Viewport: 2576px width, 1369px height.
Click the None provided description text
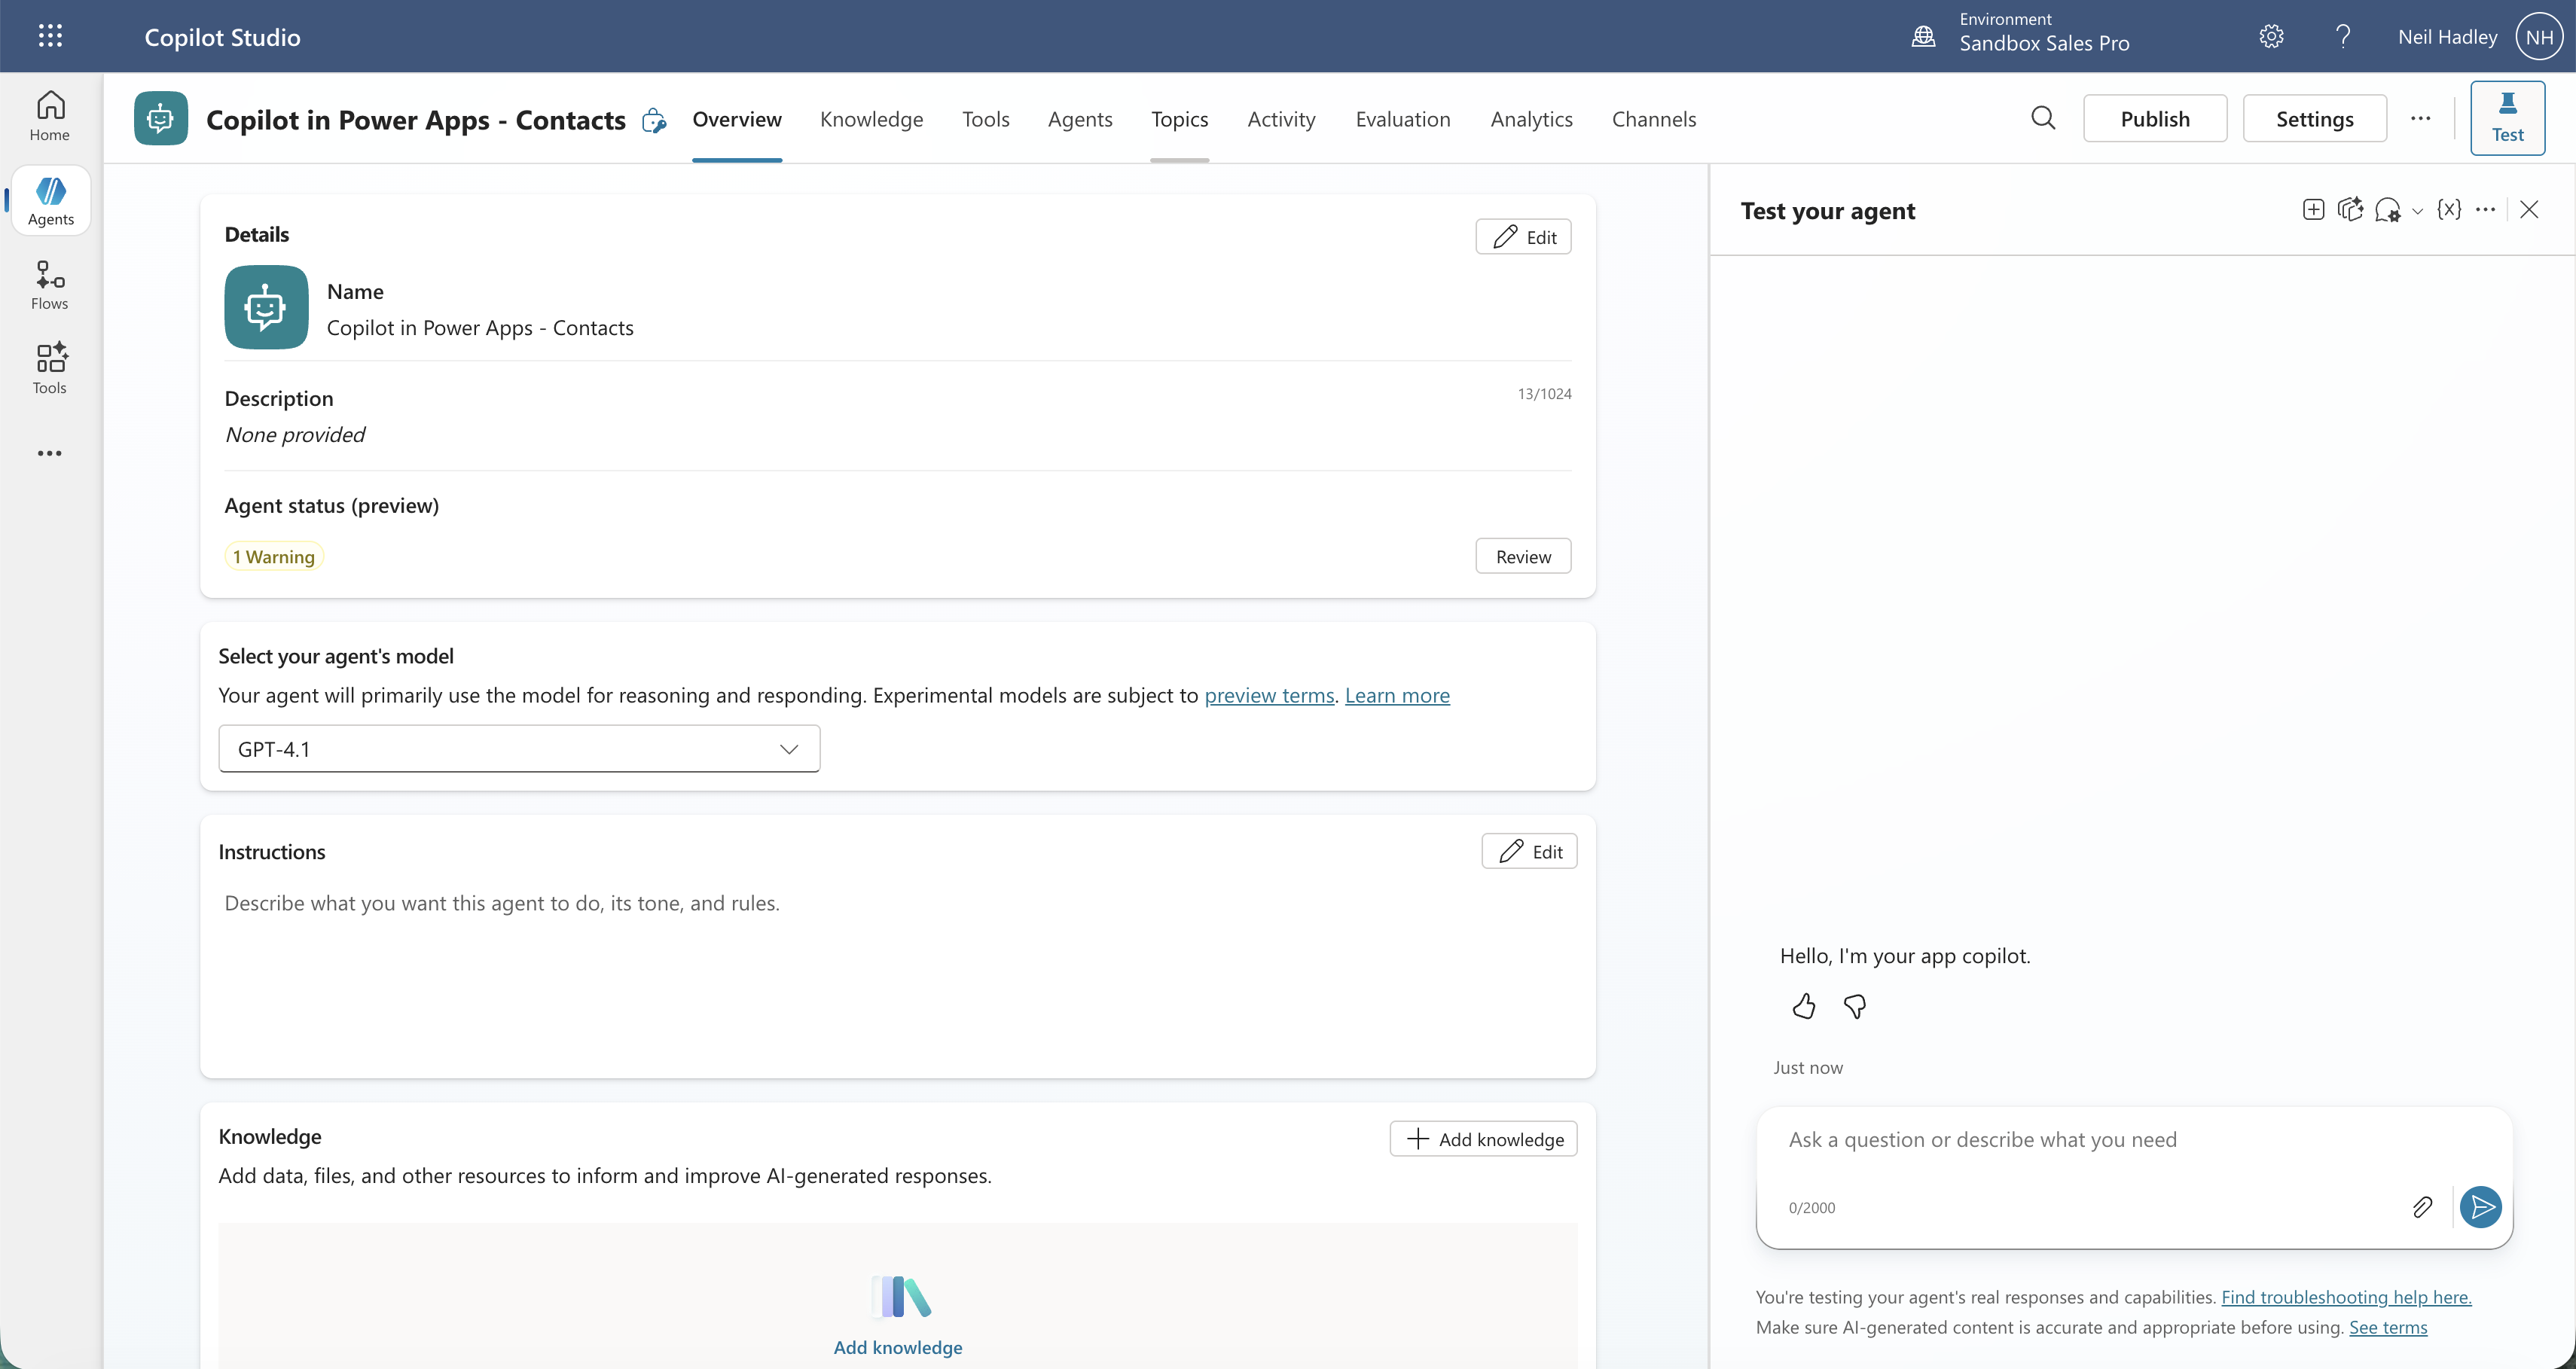pos(295,435)
